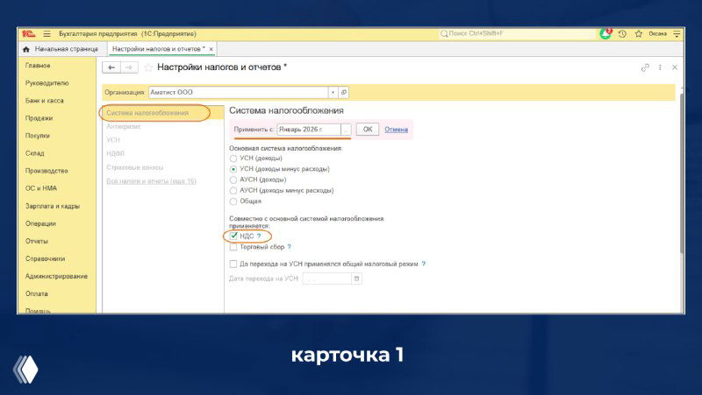Image resolution: width=702 pixels, height=395 pixels.
Task: Click the Дата перехода на УСН field
Action: 327,279
